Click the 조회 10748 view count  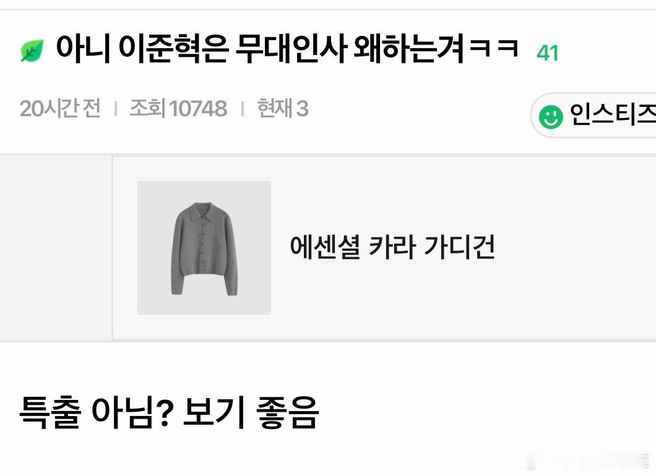click(178, 109)
